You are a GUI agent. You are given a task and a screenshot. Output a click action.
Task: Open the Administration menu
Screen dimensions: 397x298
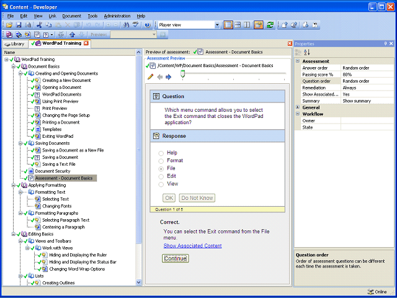117,16
